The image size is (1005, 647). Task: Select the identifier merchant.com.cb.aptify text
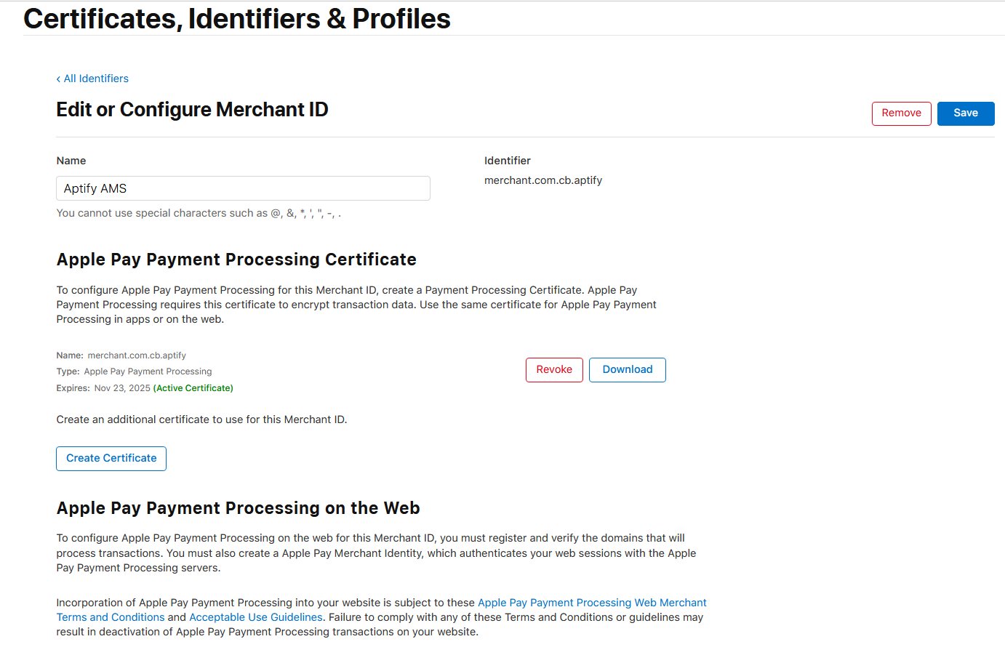click(x=543, y=180)
